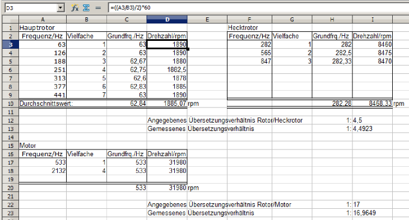This screenshot has height=220, width=409.
Task: Select column D header
Action: pos(167,20)
